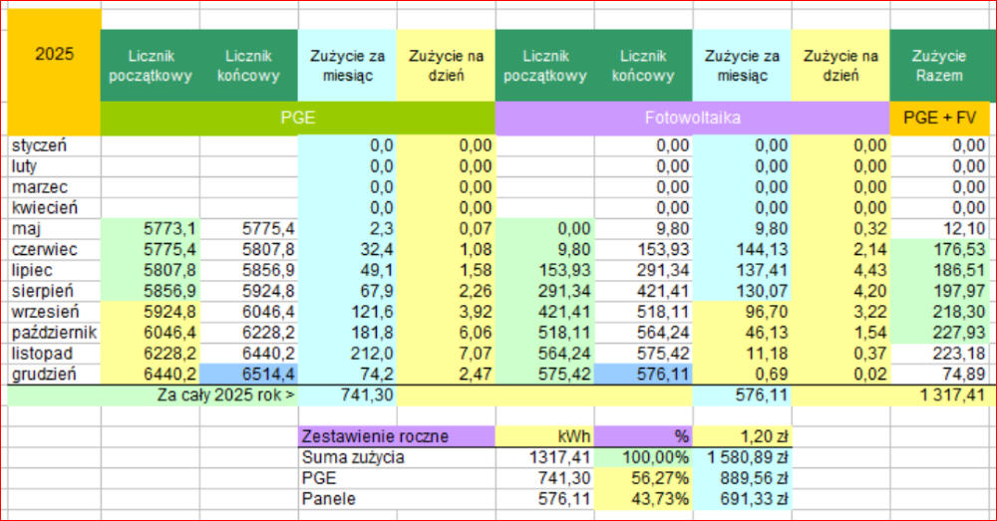Click the green PGE section header band
Image resolution: width=997 pixels, height=521 pixels.
pyautogui.click(x=297, y=119)
